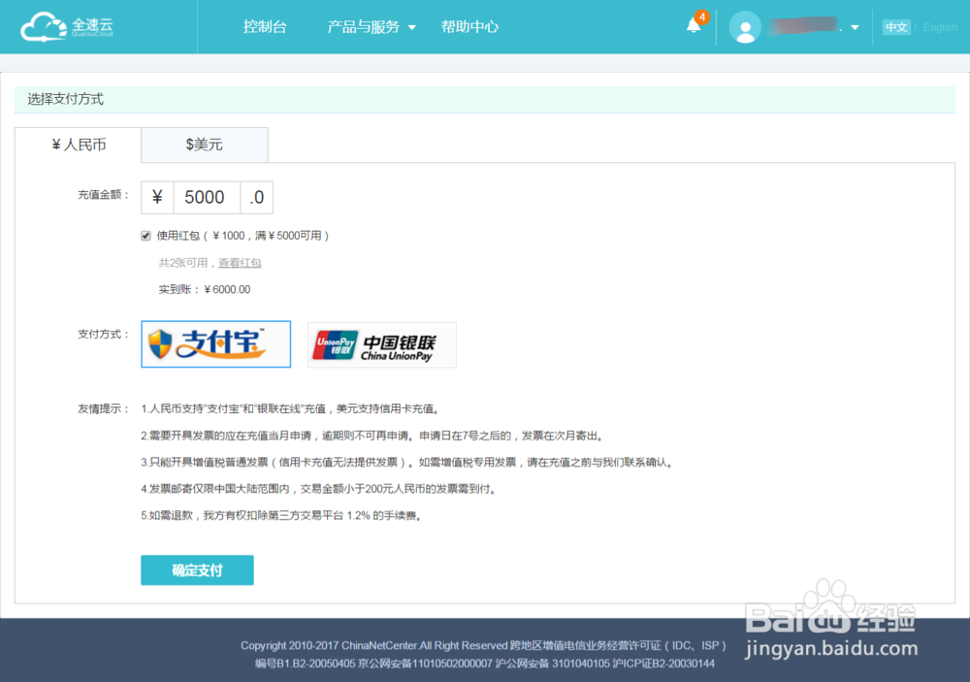Viewport: 970px width, 682px height.
Task: Click the 5000 amount input field
Action: (x=204, y=197)
